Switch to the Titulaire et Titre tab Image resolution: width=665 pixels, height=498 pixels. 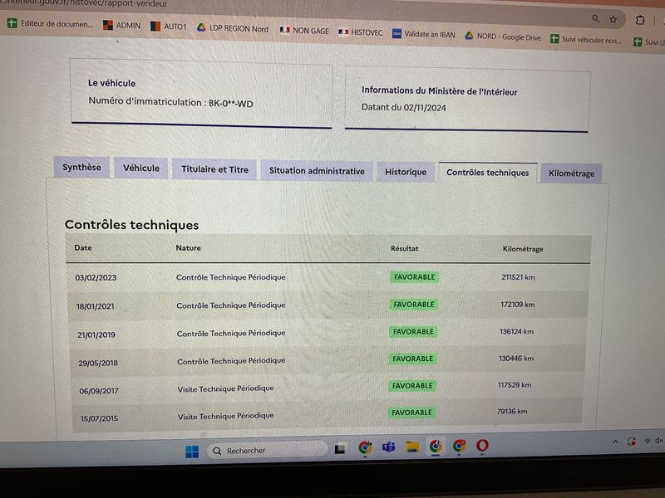[x=214, y=169]
